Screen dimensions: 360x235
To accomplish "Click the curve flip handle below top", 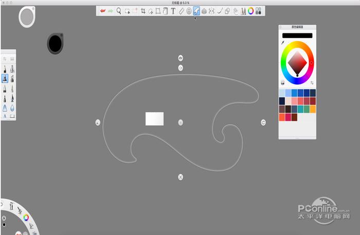I will pyautogui.click(x=181, y=68).
